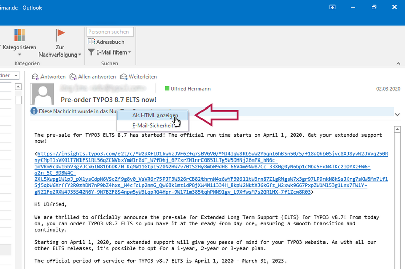The height and width of the screenshot is (269, 405).
Task: Expand the message header chevron
Action: [x=397, y=114]
